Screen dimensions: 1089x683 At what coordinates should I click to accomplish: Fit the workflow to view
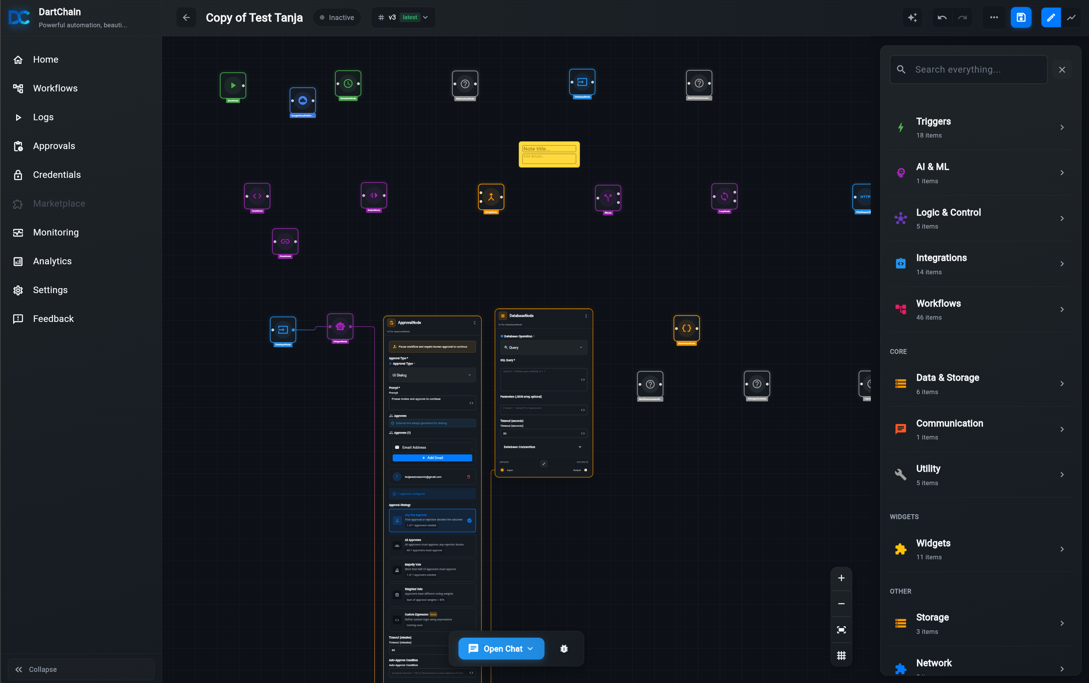tap(841, 630)
